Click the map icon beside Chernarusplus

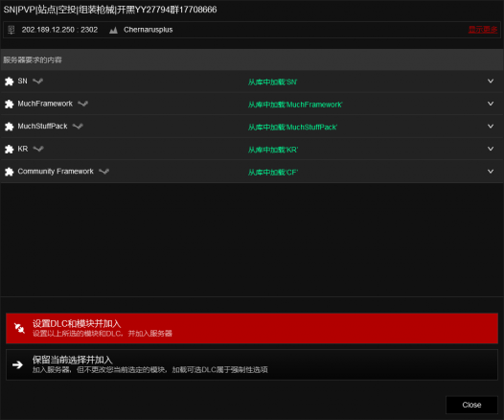[113, 31]
